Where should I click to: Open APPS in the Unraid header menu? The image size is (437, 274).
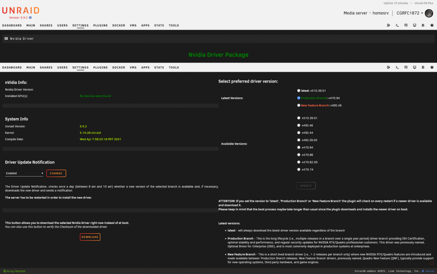[x=145, y=25]
